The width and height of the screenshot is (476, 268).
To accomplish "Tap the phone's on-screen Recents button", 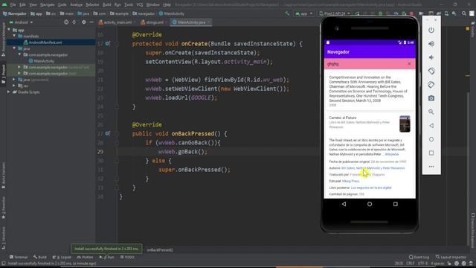I will 395,204.
